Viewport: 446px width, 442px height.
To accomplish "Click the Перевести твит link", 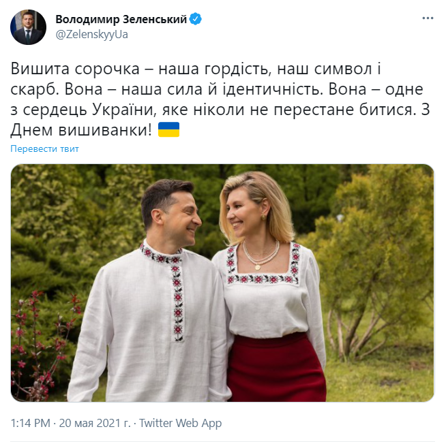I will 44,149.
